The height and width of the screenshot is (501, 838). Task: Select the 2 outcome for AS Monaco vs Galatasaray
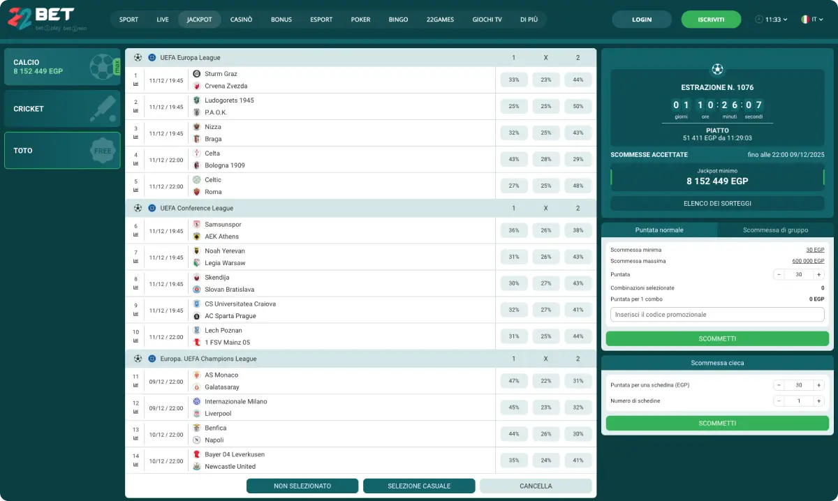578,380
